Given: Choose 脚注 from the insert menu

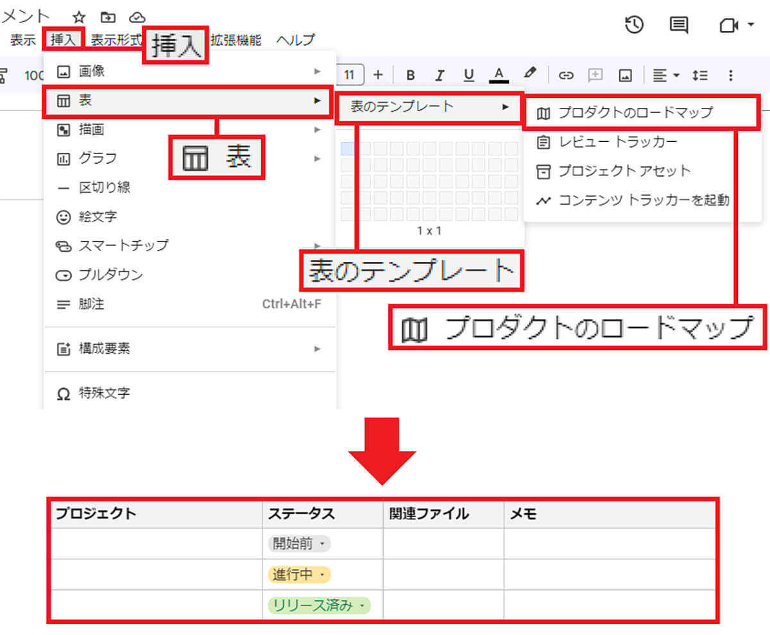Looking at the screenshot, I should click(189, 304).
